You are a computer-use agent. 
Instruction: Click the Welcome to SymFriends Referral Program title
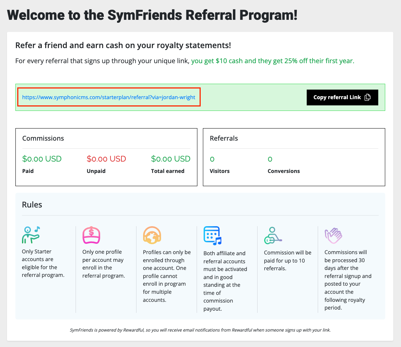(x=152, y=15)
